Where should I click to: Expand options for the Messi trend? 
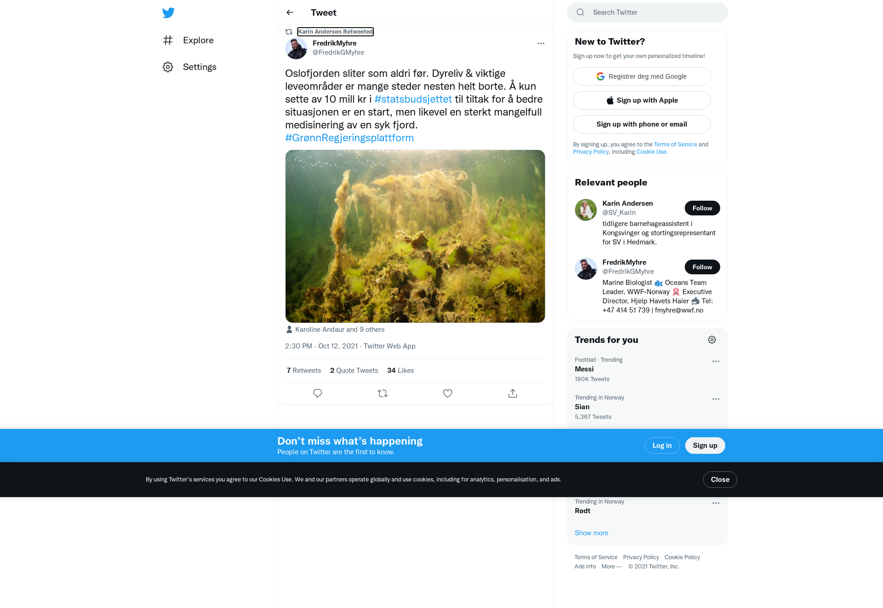(716, 361)
